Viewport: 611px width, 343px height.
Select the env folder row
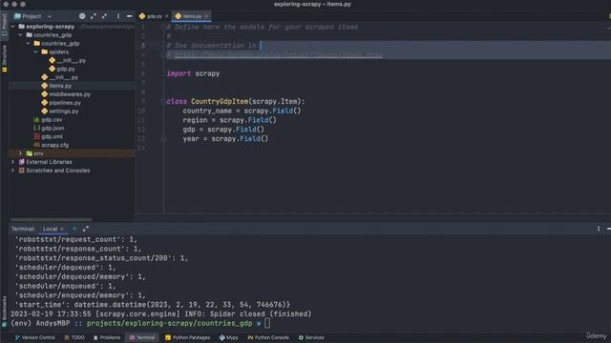pos(72,153)
